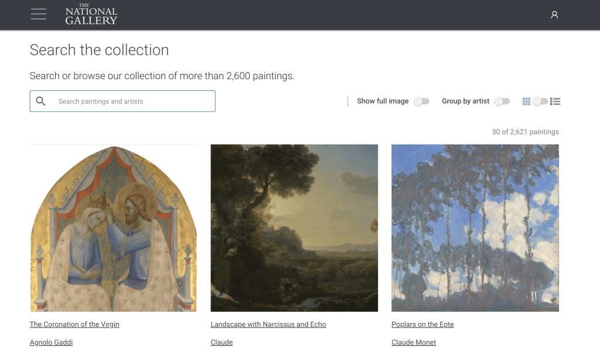
Task: Open Poplars on the Epte link
Action: pos(422,325)
